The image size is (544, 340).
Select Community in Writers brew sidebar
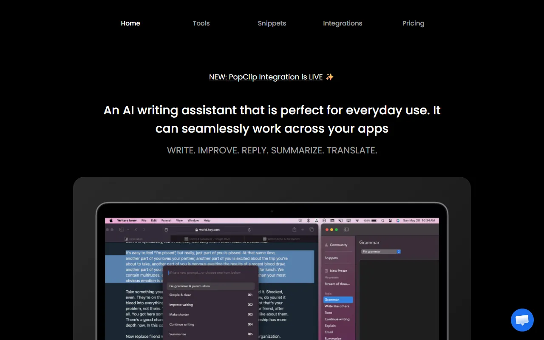336,245
